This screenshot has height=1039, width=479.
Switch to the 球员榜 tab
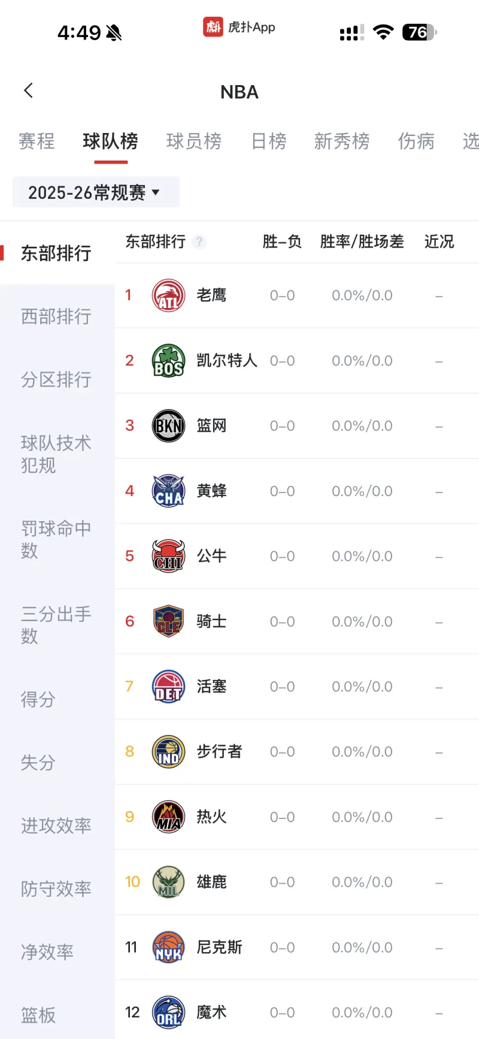(x=193, y=141)
